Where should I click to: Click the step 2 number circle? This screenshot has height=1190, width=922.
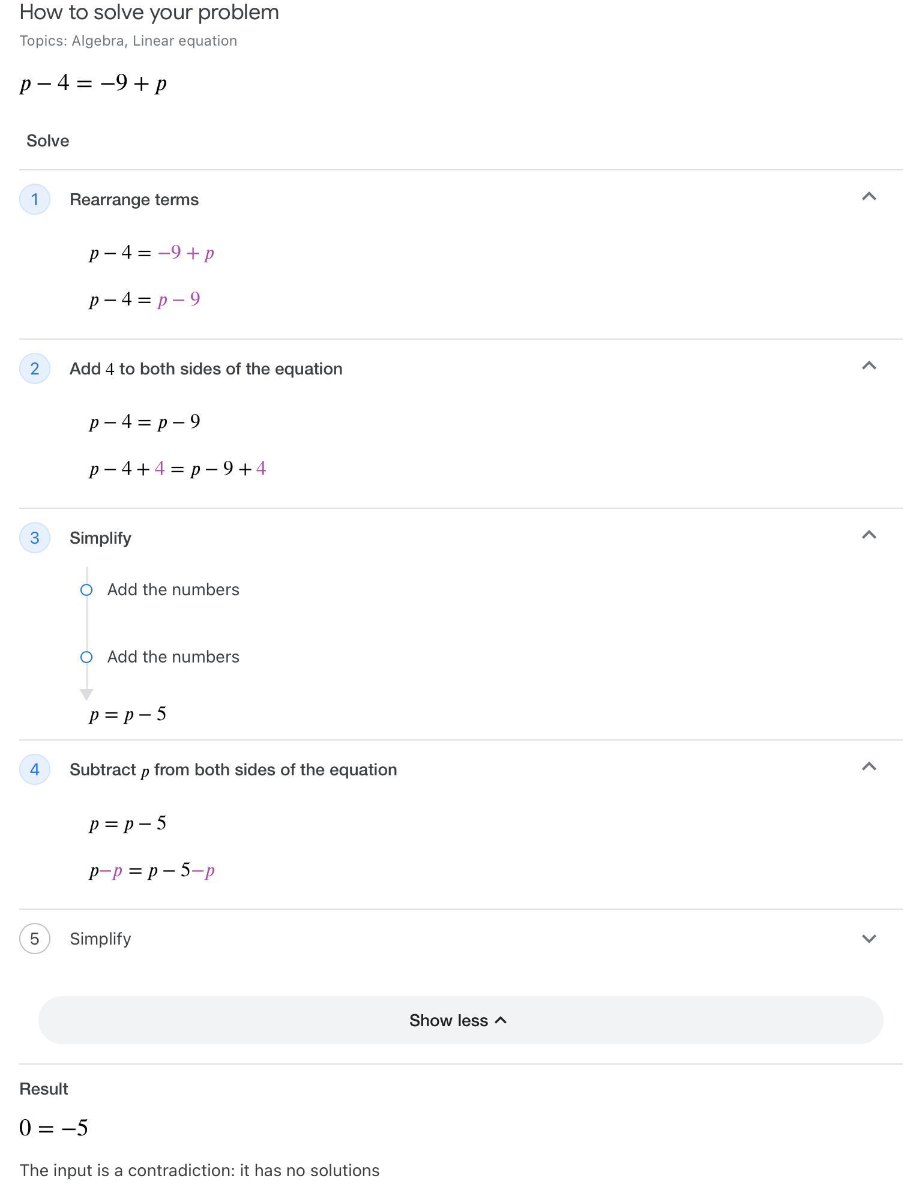[35, 368]
